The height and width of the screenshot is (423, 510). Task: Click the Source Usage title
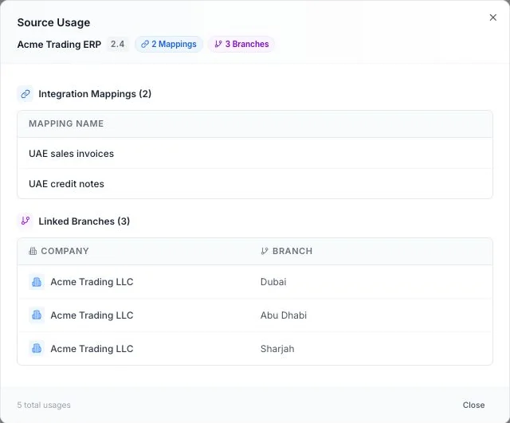[x=53, y=22]
